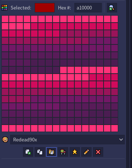The height and width of the screenshot is (168, 132).
Task: Click the cookie palette icon
Action: click(5, 140)
